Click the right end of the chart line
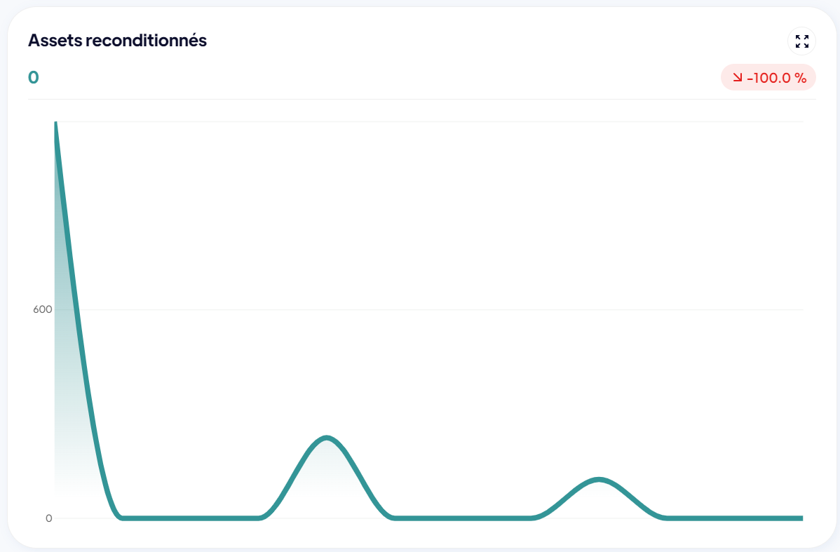This screenshot has height=552, width=840. [x=801, y=518]
